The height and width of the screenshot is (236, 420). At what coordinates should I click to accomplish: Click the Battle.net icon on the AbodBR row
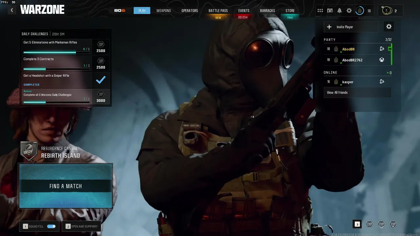(382, 49)
